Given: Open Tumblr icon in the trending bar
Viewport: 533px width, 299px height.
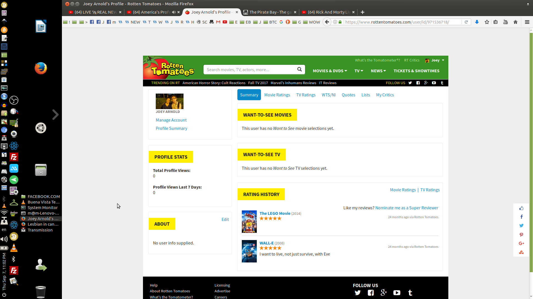Looking at the screenshot, I should coord(442,83).
